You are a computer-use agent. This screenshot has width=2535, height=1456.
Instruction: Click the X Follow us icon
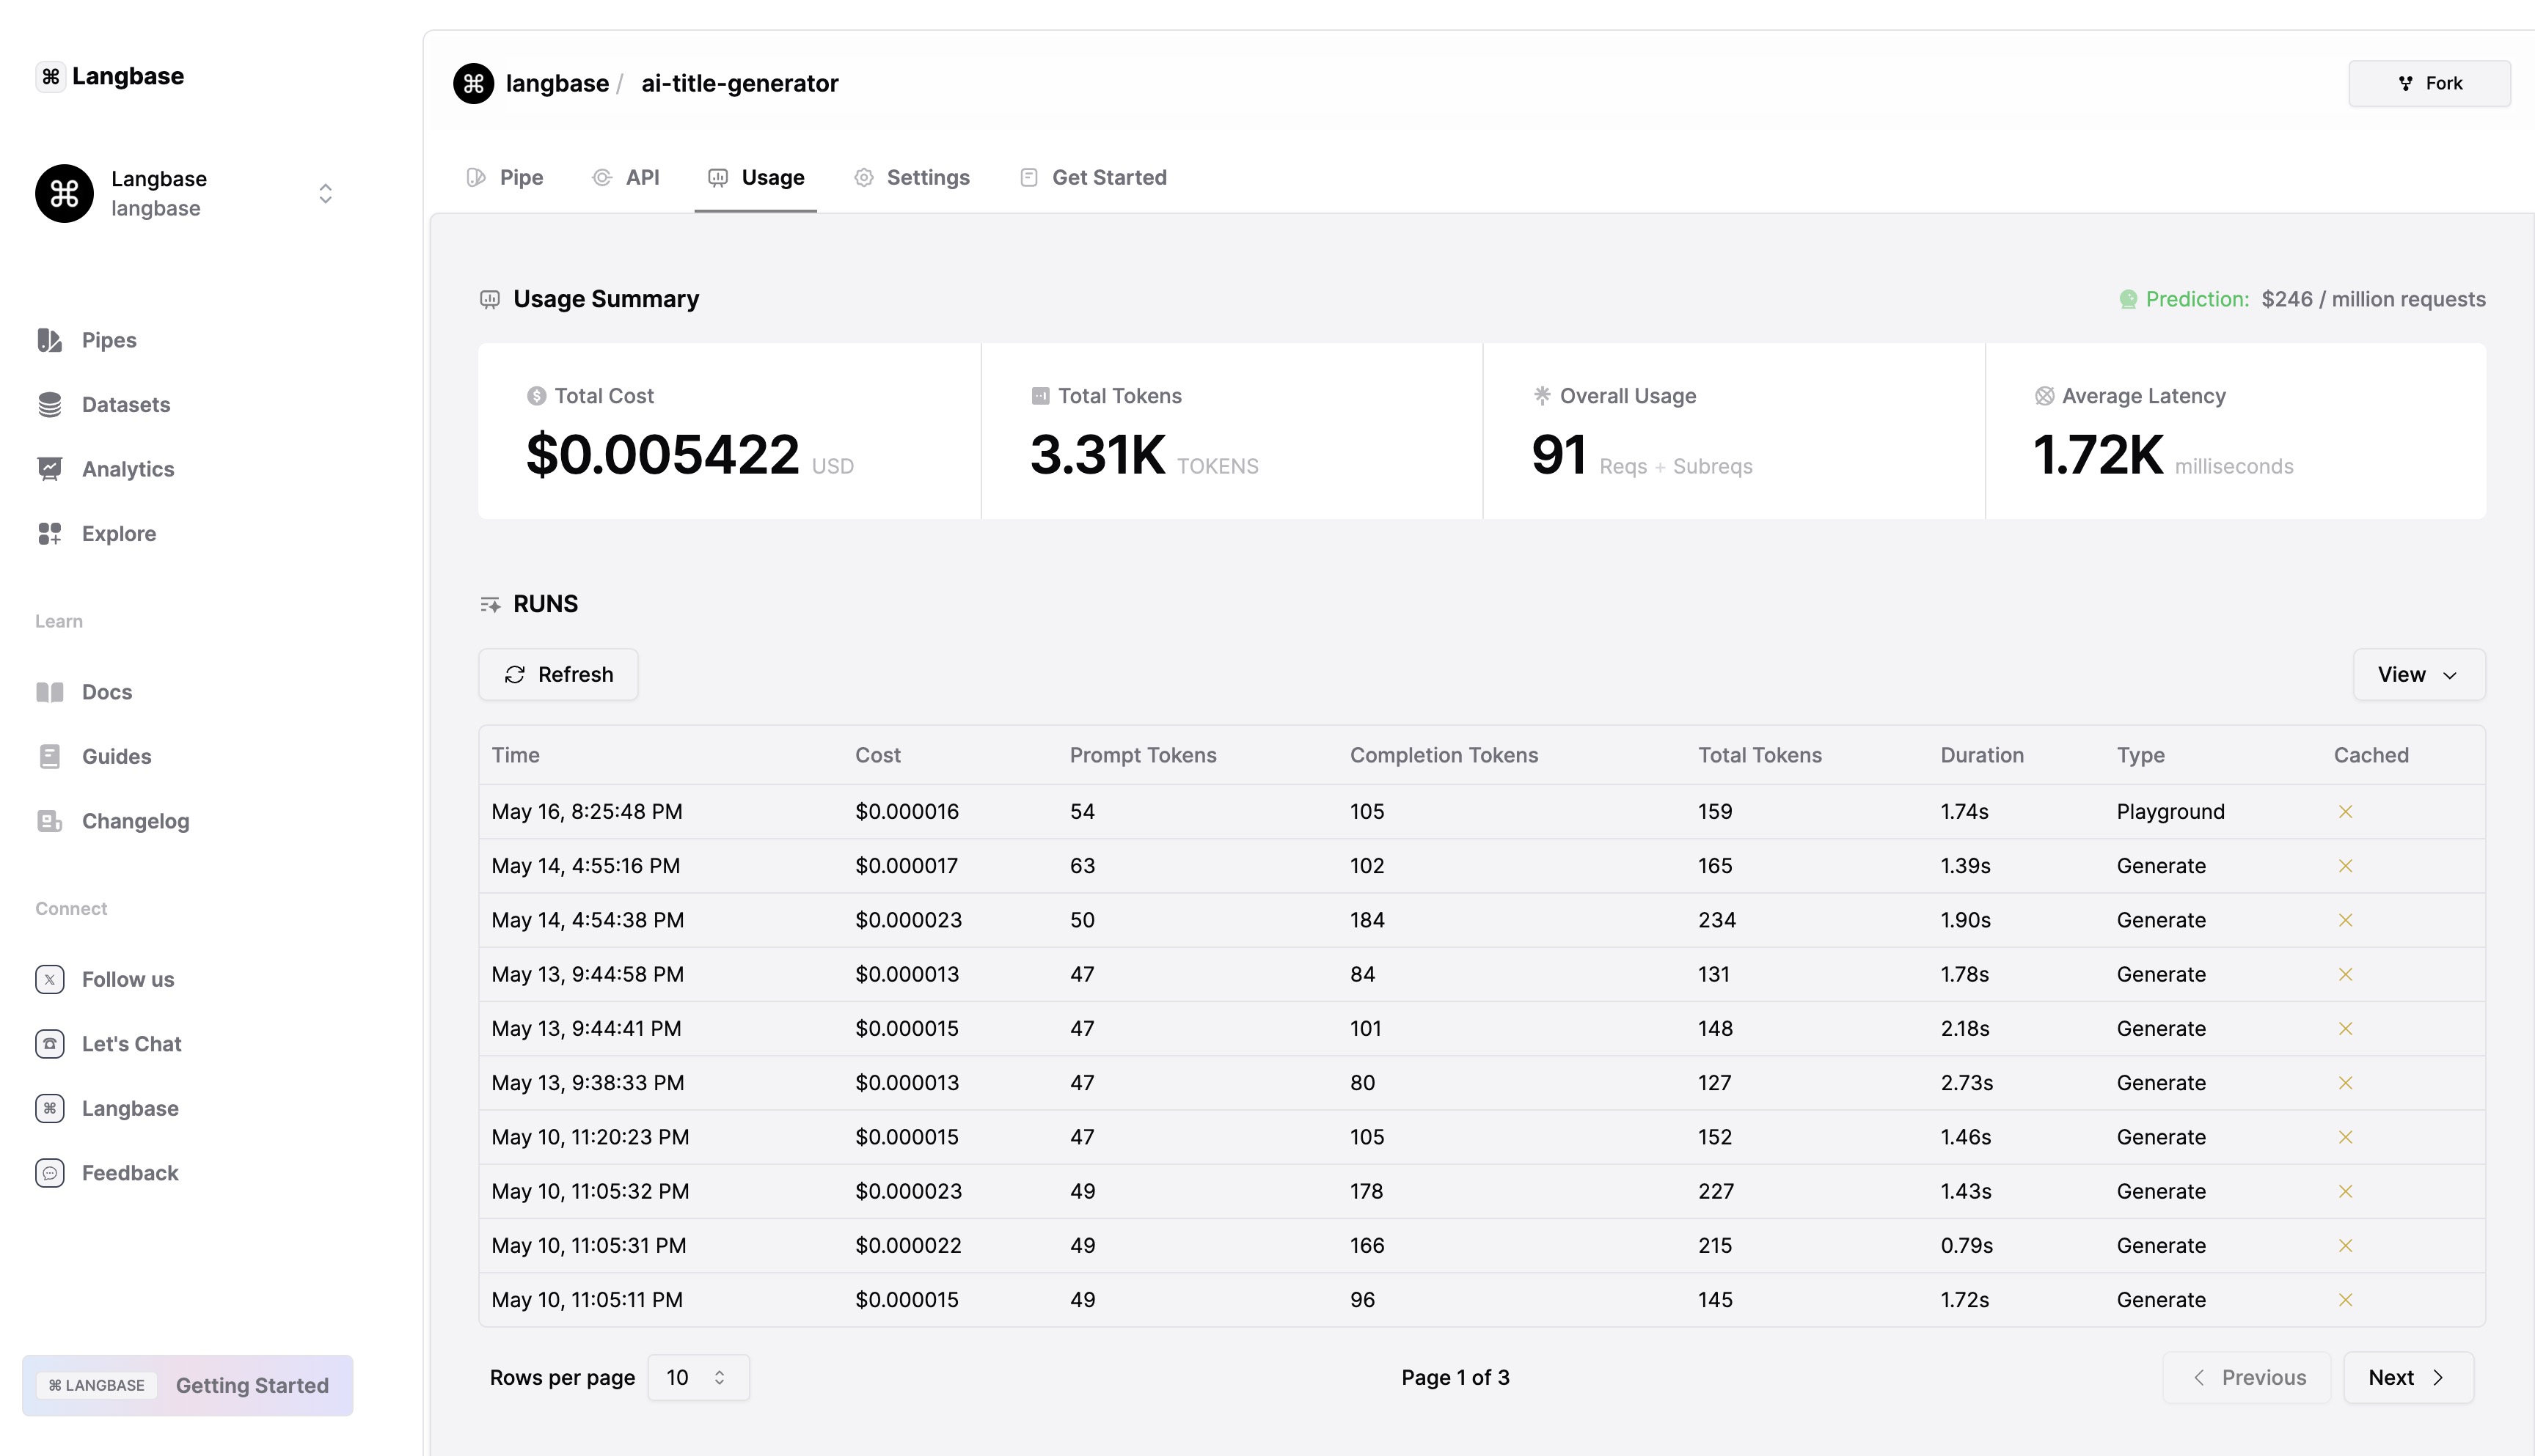pyautogui.click(x=49, y=979)
